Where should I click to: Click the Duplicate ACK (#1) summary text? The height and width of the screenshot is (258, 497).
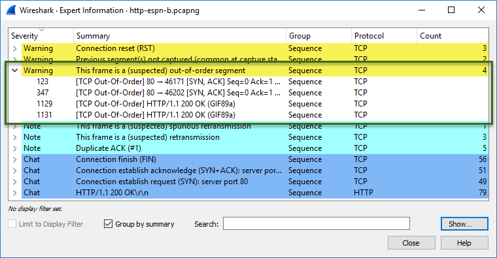(x=109, y=148)
